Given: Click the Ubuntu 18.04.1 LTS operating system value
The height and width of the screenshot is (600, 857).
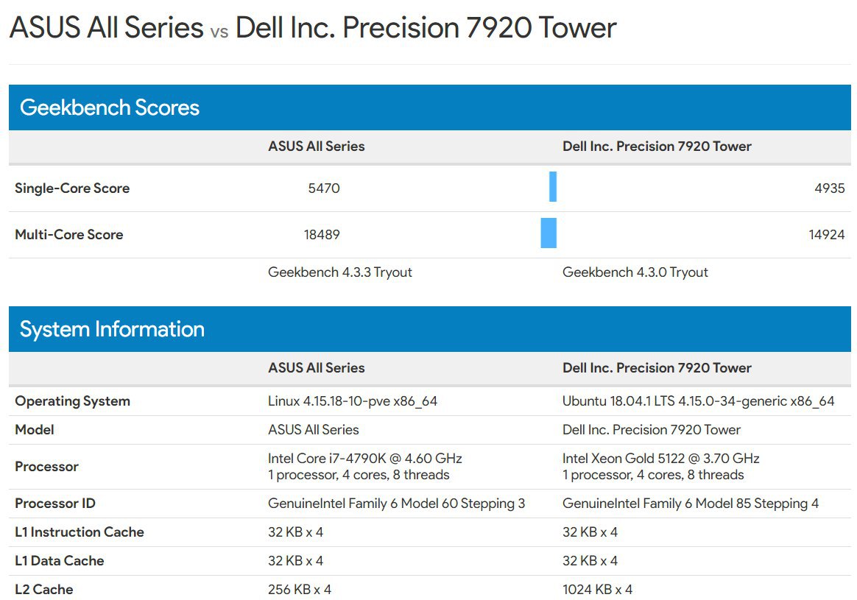Looking at the screenshot, I should coord(699,401).
